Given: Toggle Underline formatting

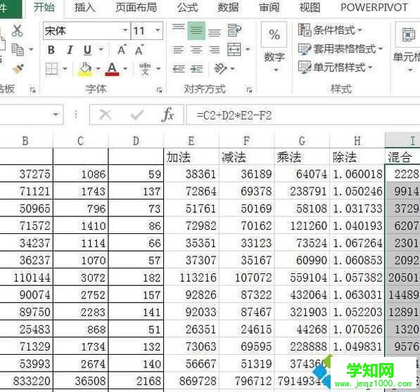Looking at the screenshot, I should point(88,50).
